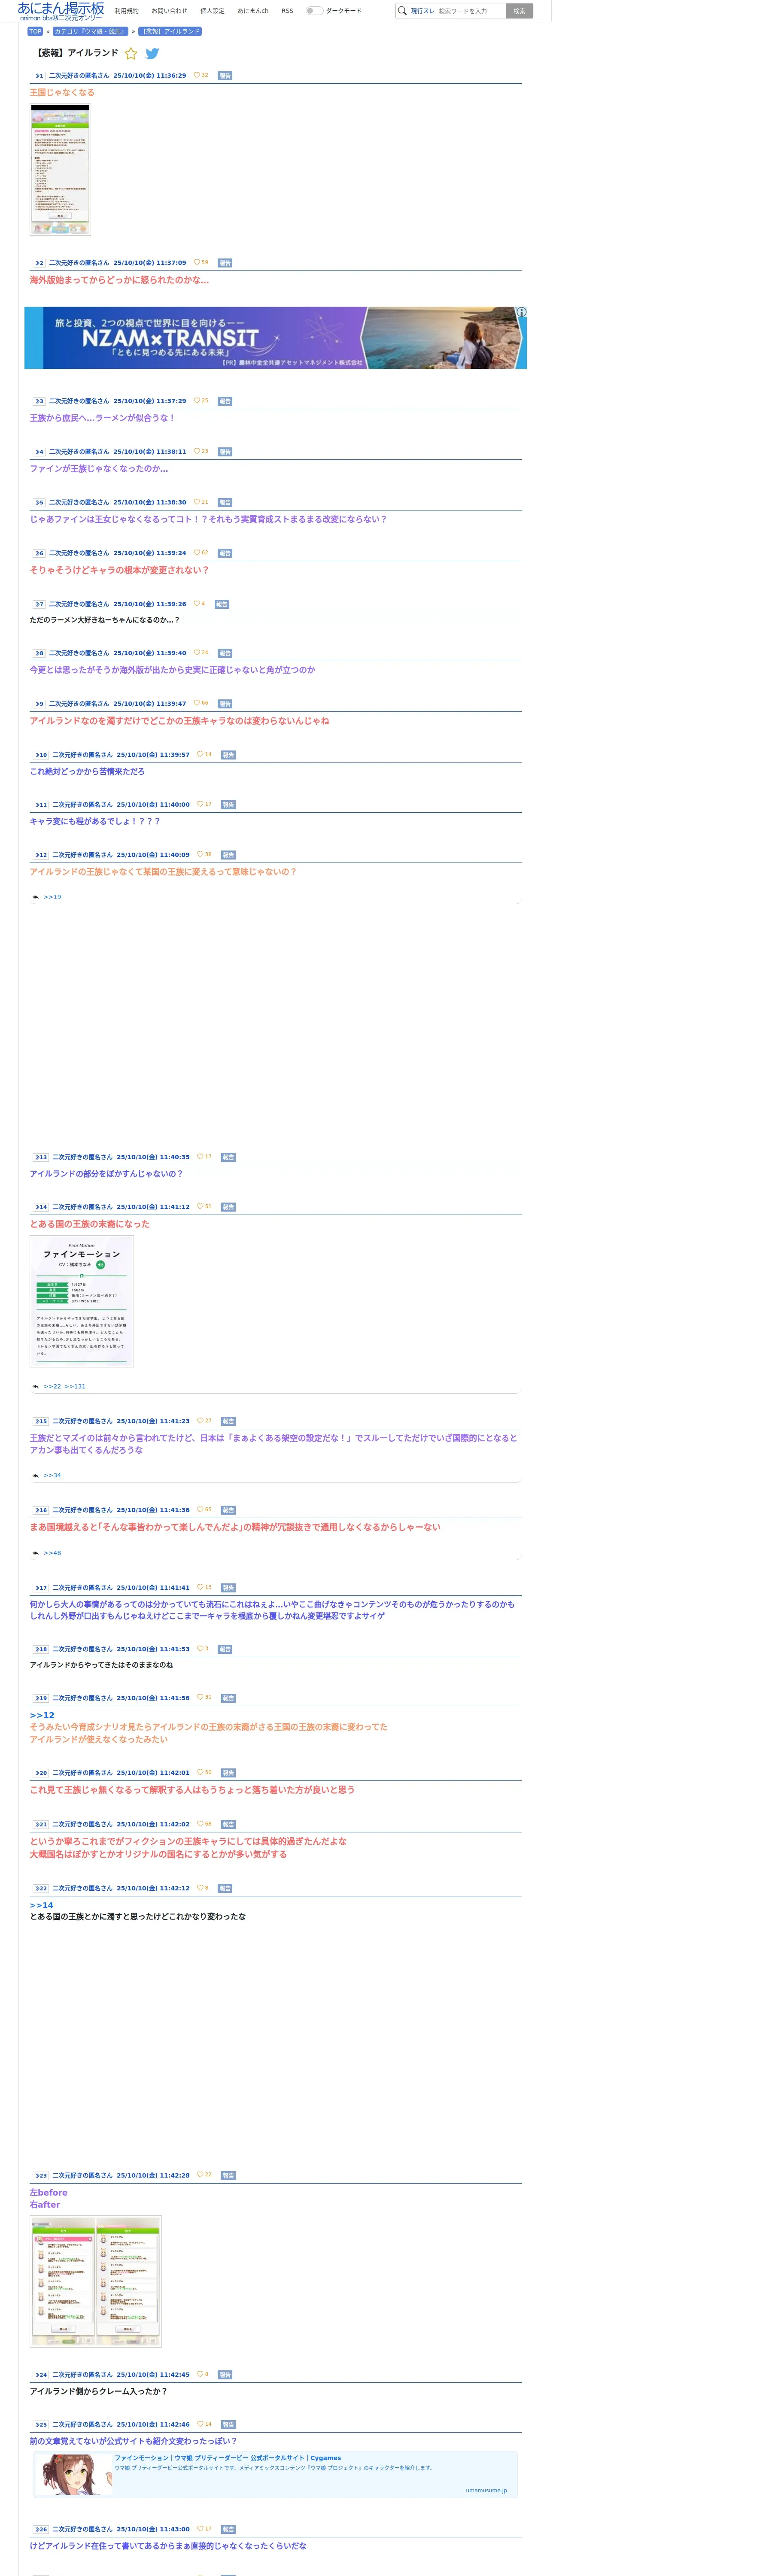Report post 1 with its 報告 button

coord(225,76)
